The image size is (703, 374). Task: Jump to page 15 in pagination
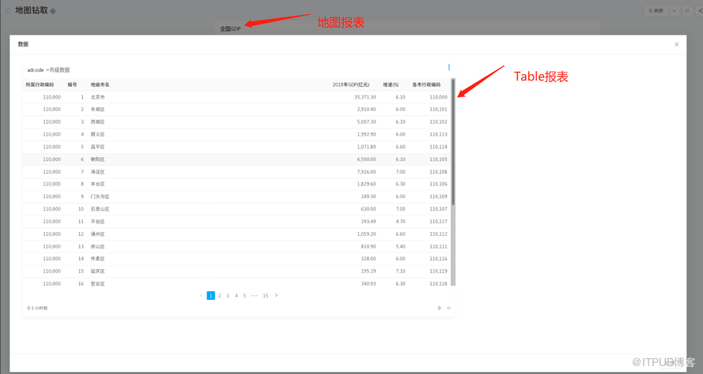tap(266, 295)
